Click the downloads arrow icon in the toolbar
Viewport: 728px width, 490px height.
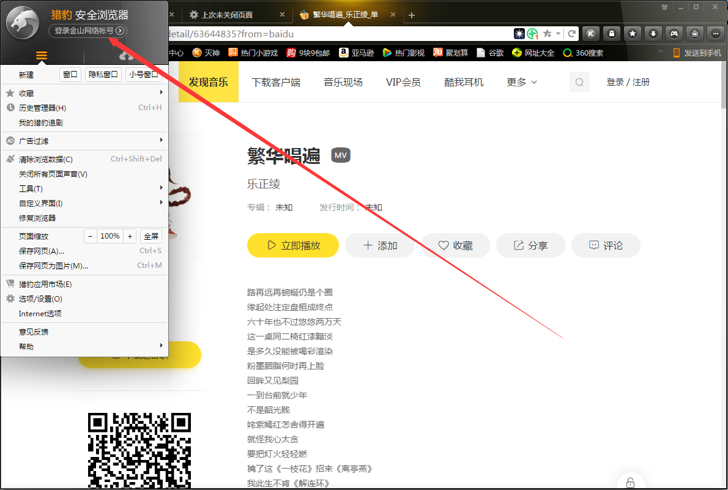pos(653,34)
